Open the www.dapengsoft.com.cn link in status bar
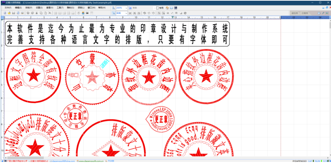Screen dimensions: 331x163 click(91, 161)
